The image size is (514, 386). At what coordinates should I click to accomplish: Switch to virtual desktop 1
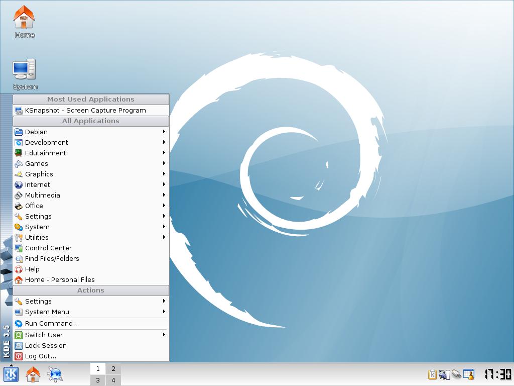pyautogui.click(x=98, y=368)
